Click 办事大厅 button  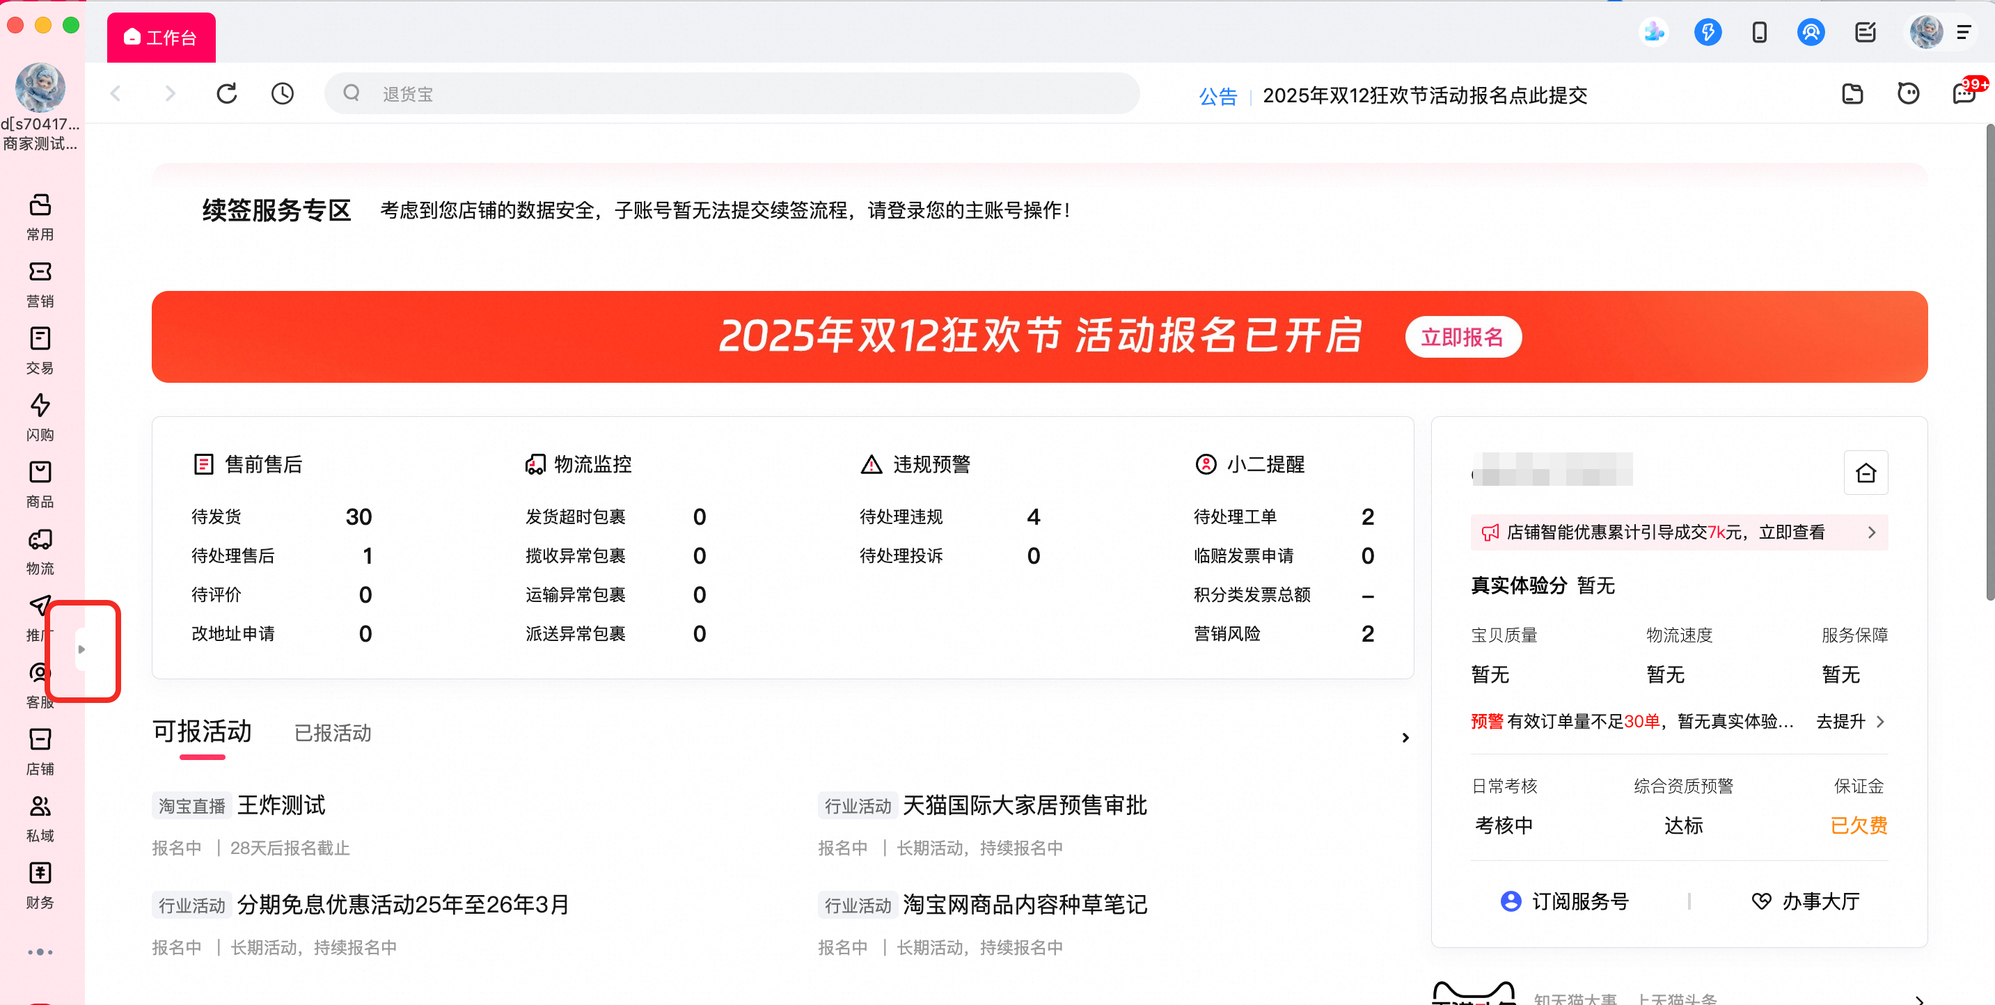click(1804, 901)
